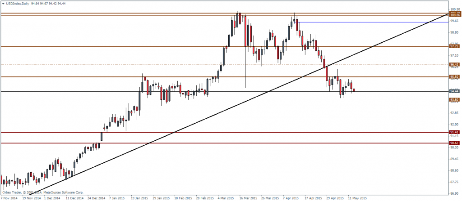Click the 29 Jan 2015 date label
Screen dimensions: 462x201
tap(161, 198)
